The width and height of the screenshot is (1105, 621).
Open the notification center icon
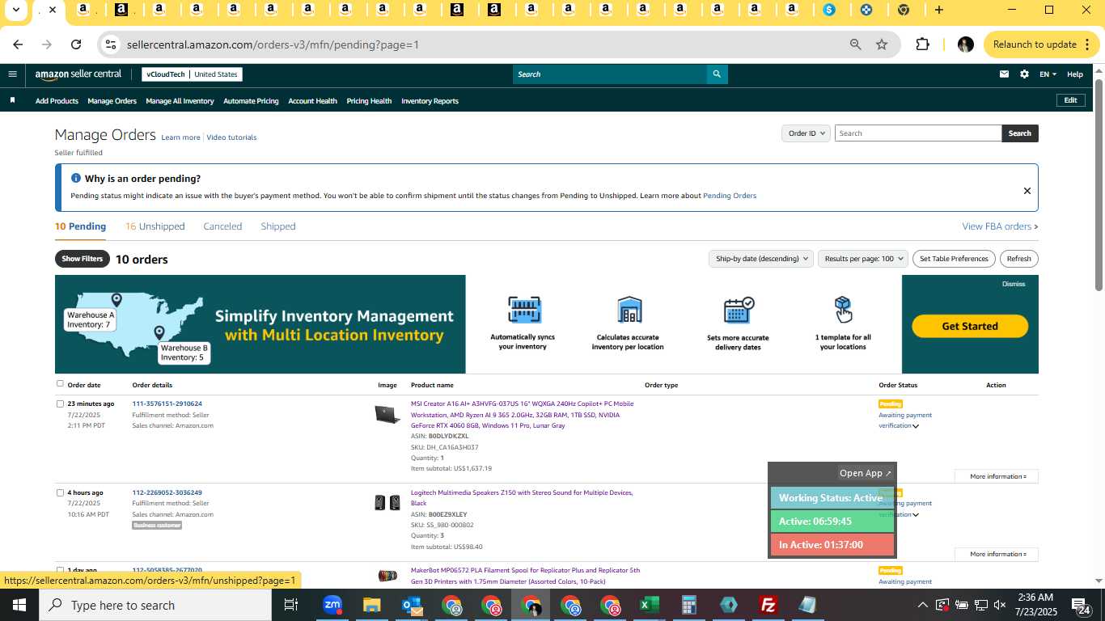coord(1081,605)
